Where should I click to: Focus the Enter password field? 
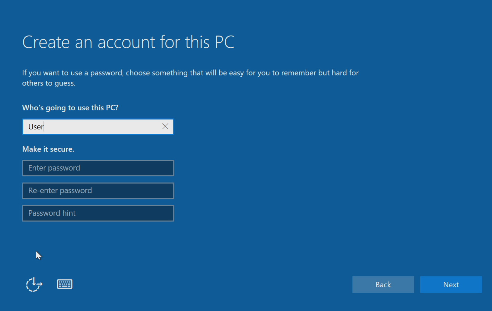tap(98, 168)
